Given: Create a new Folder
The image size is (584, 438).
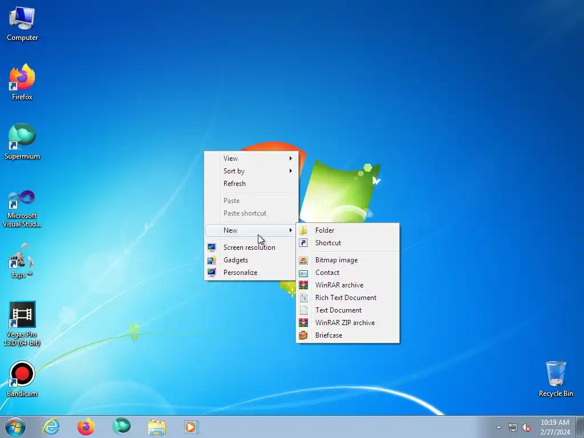Looking at the screenshot, I should pyautogui.click(x=347, y=230).
